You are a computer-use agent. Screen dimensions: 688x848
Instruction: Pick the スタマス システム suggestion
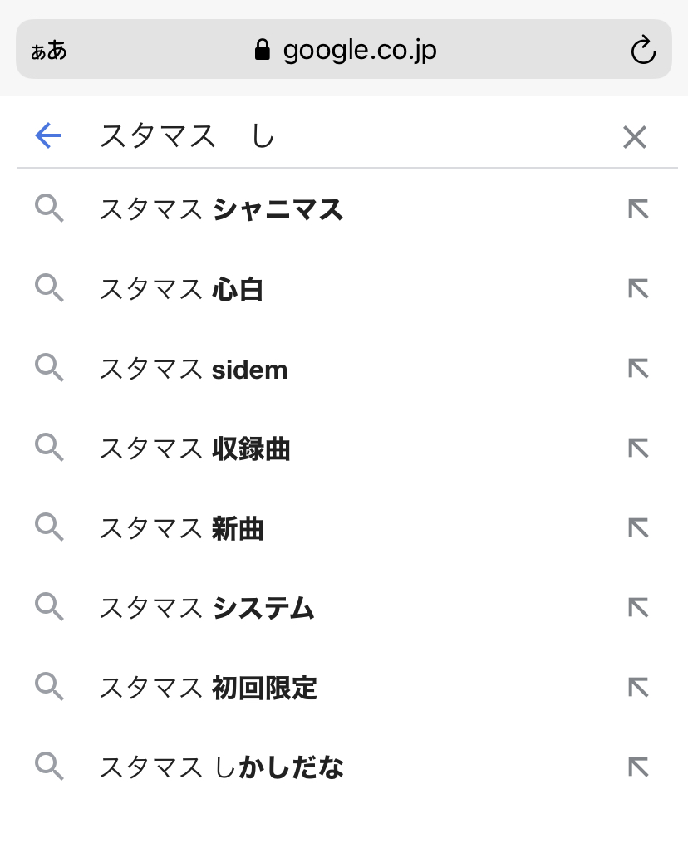(x=207, y=609)
